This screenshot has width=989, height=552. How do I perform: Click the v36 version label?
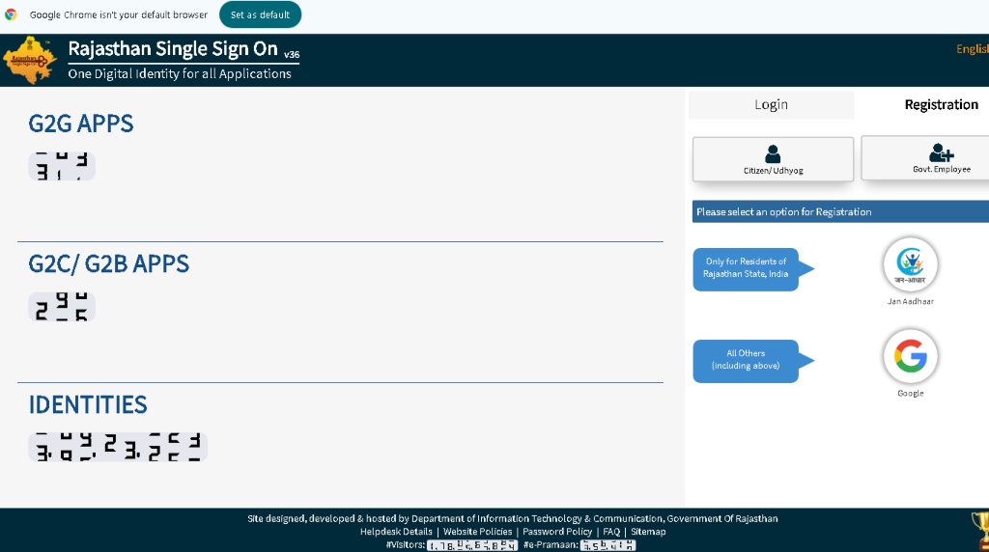pyautogui.click(x=292, y=55)
